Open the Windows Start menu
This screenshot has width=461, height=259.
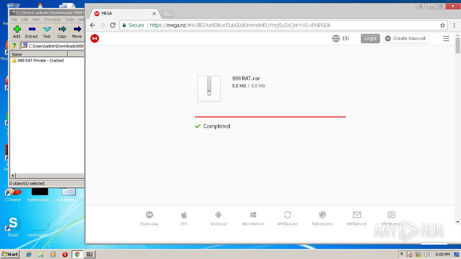(x=10, y=254)
